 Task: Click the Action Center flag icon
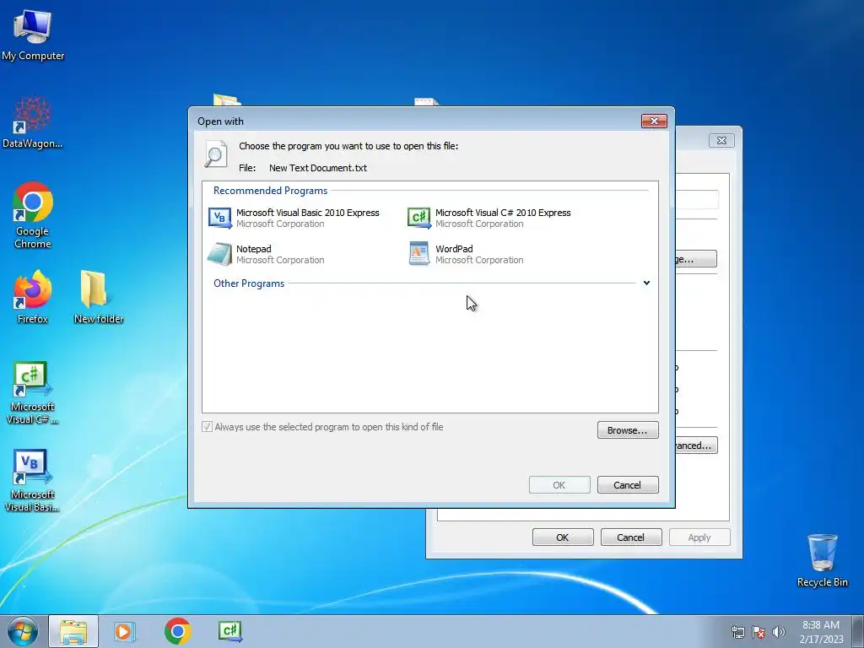(759, 632)
